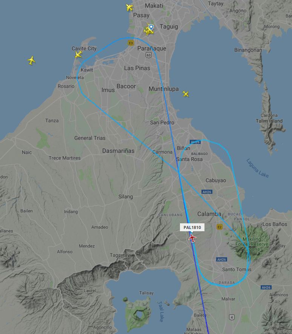Select the yellow plane west of Makati
292x334 pixels.
(129, 8)
